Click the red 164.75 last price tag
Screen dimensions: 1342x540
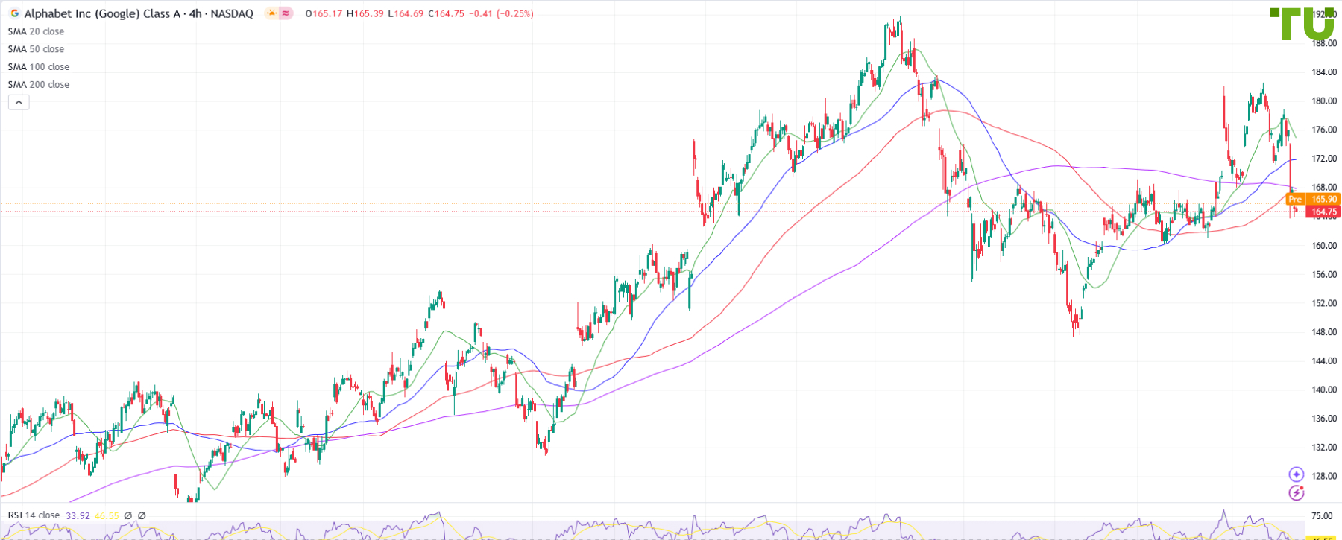pyautogui.click(x=1324, y=212)
